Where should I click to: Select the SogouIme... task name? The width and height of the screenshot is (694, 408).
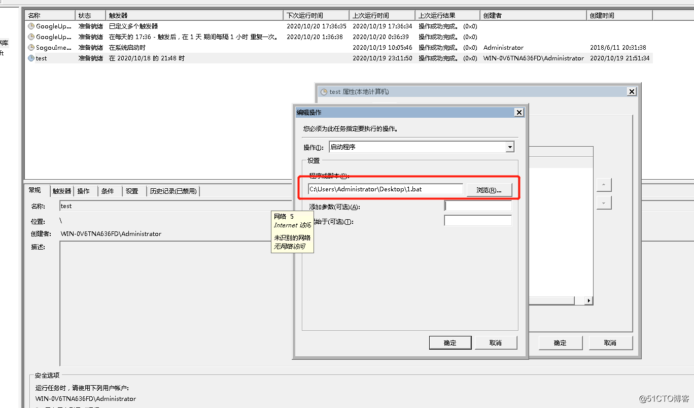pos(54,48)
